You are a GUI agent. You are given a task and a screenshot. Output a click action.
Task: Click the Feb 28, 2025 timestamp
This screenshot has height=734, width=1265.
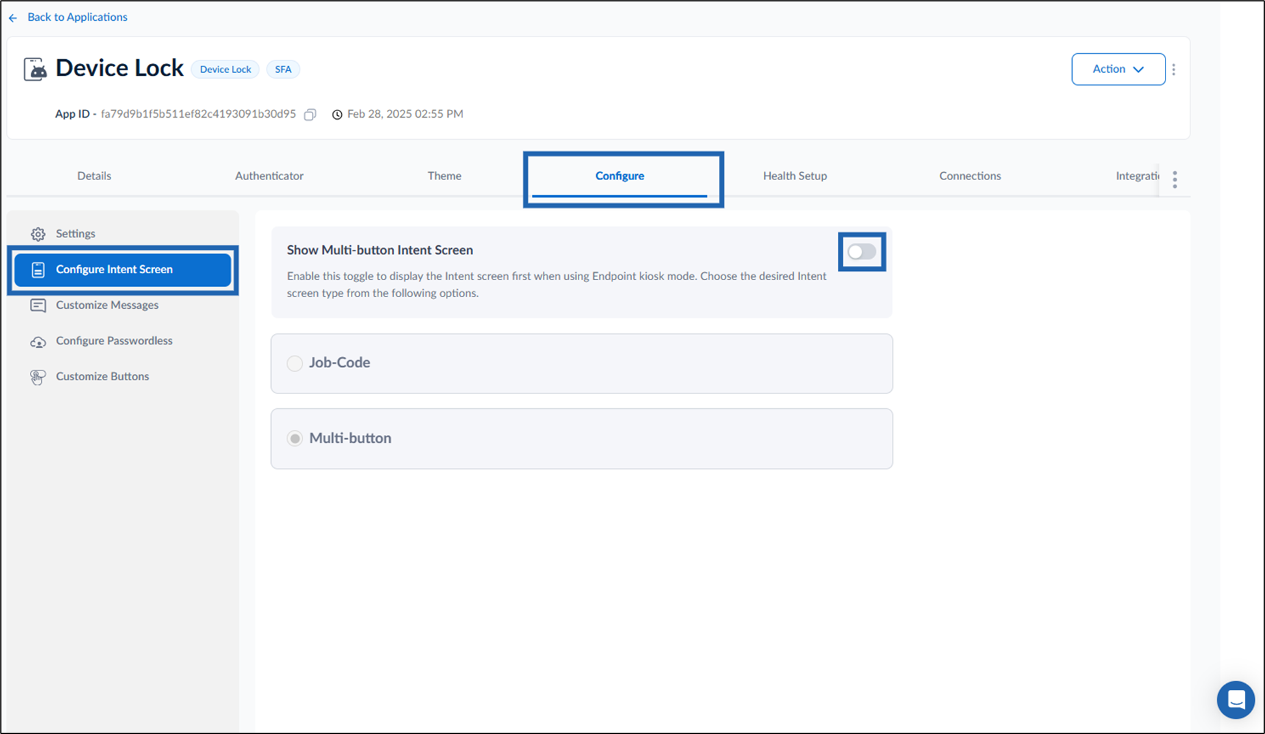tap(405, 114)
